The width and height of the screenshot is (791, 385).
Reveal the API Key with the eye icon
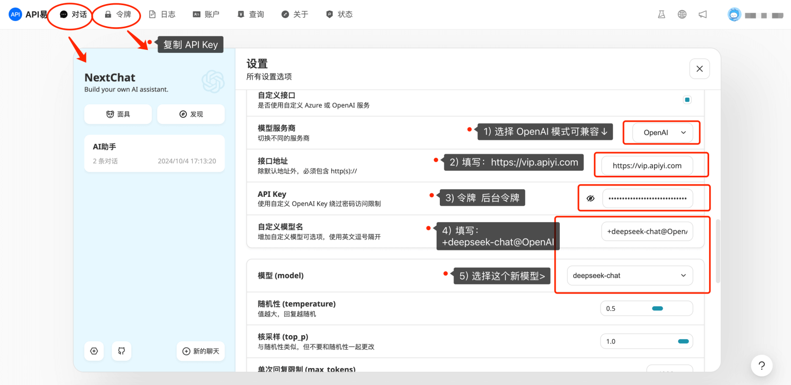click(590, 197)
